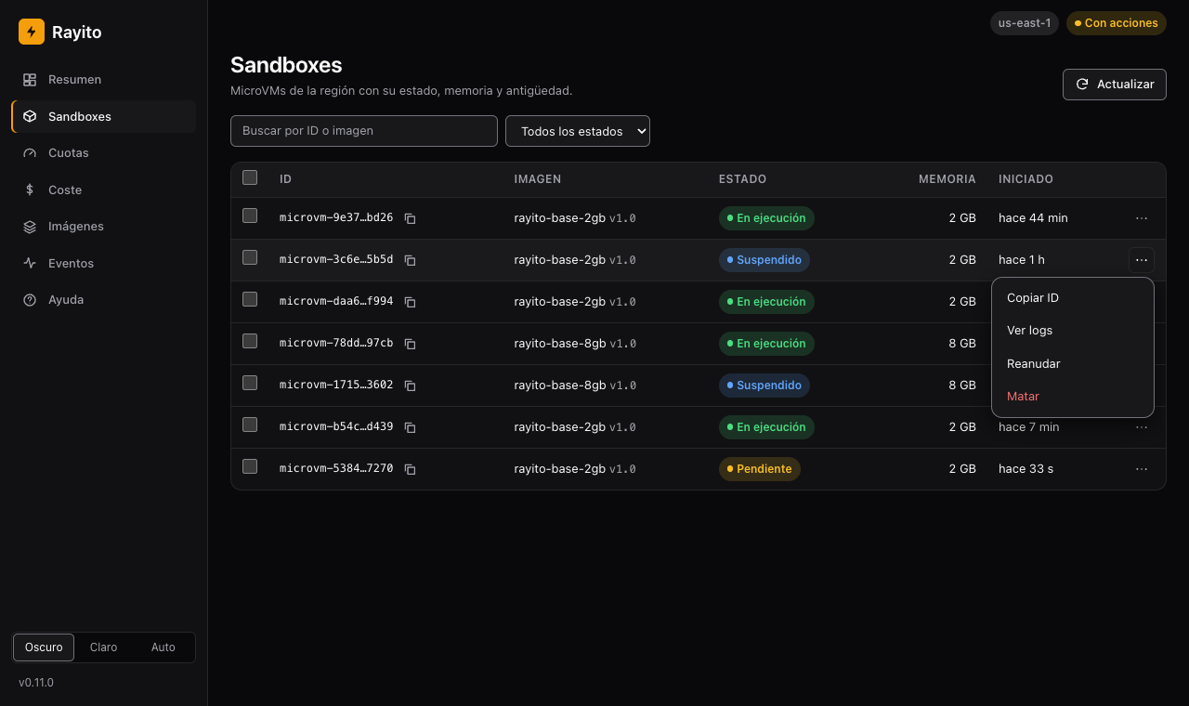This screenshot has width=1189, height=706.
Task: Copy ID of microvm-1715…3602 with copy icon
Action: 410,386
